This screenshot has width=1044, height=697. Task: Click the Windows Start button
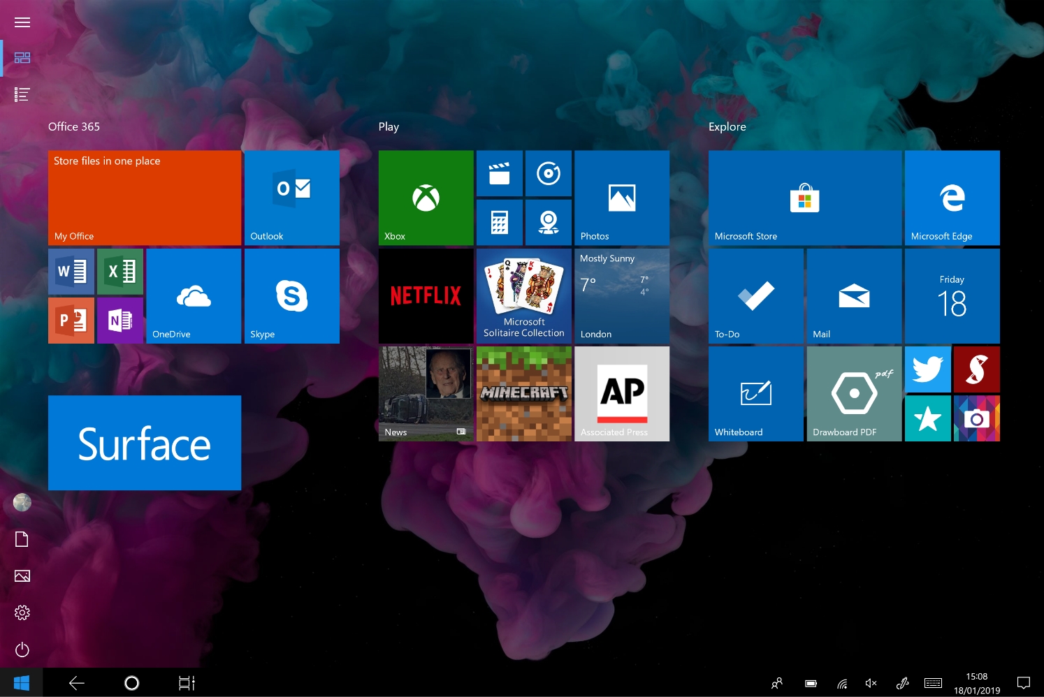coord(22,683)
